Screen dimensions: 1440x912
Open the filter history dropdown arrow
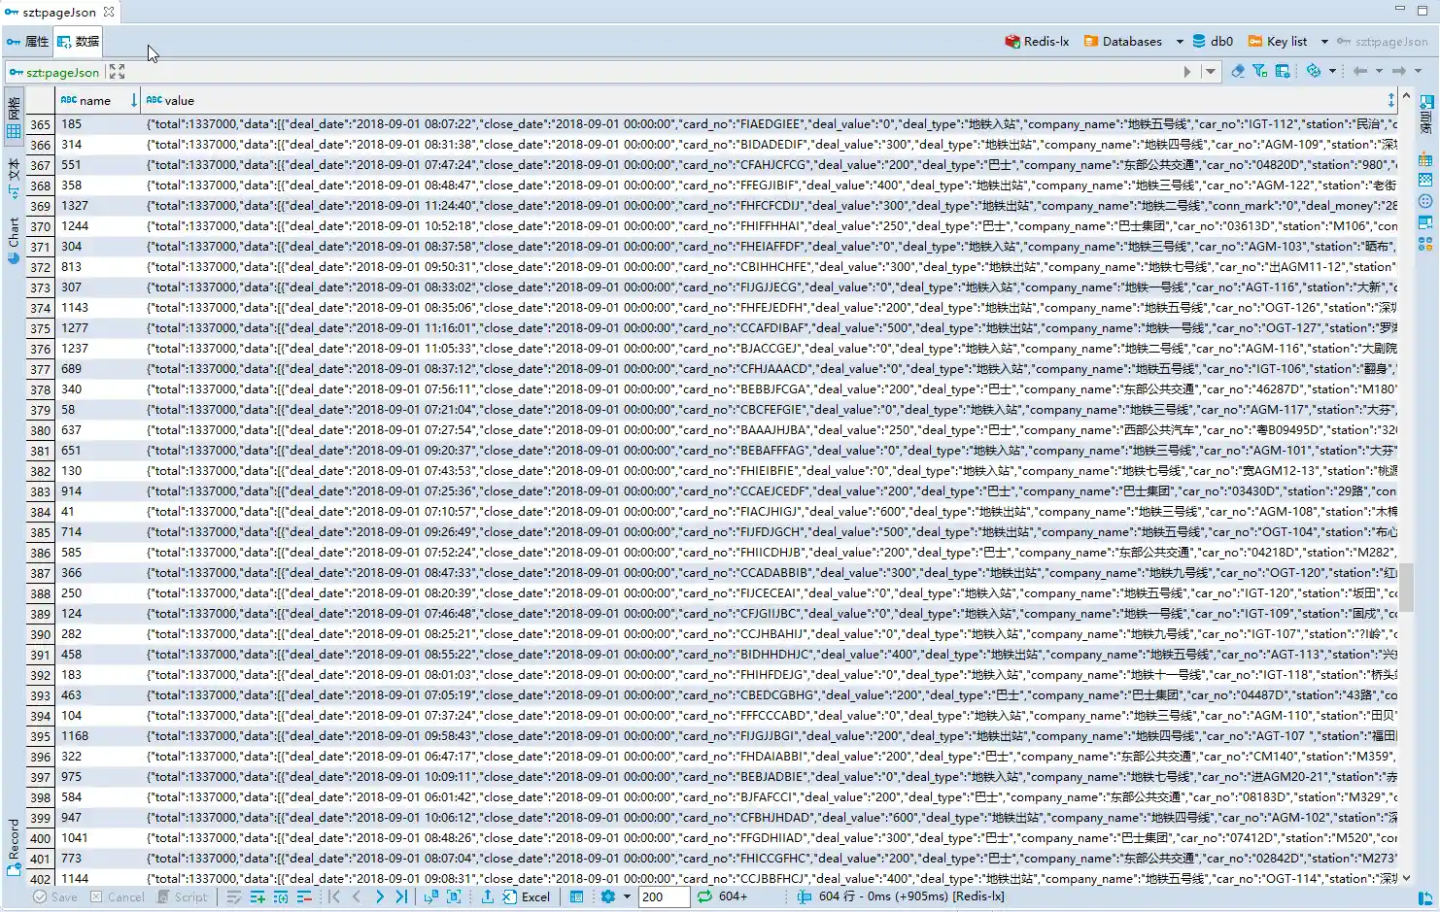click(x=1211, y=71)
